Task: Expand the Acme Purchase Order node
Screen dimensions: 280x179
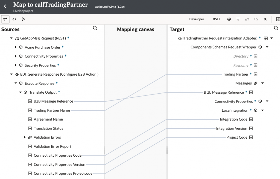Action: 16,47
